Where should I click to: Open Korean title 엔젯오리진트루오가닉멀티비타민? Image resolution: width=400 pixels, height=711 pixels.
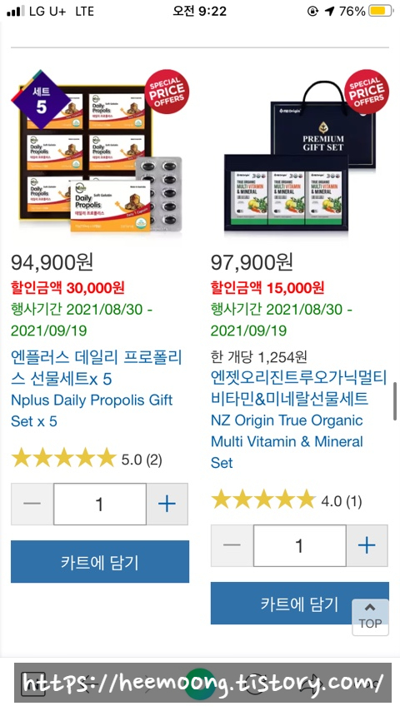(299, 388)
